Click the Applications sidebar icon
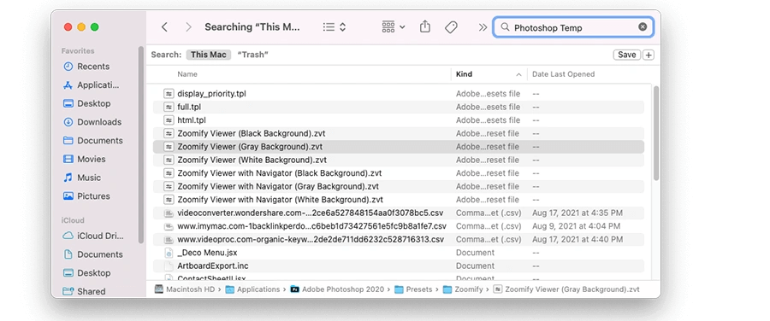 point(68,85)
